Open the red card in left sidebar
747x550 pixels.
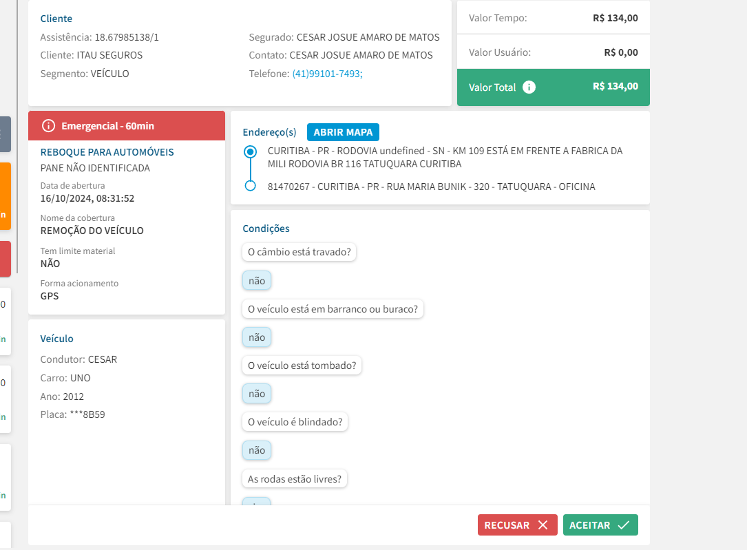[5, 259]
